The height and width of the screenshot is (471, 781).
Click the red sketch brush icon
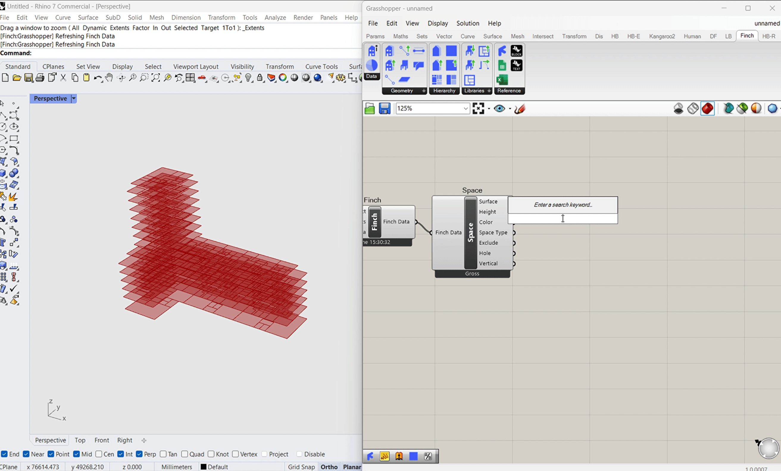point(520,109)
